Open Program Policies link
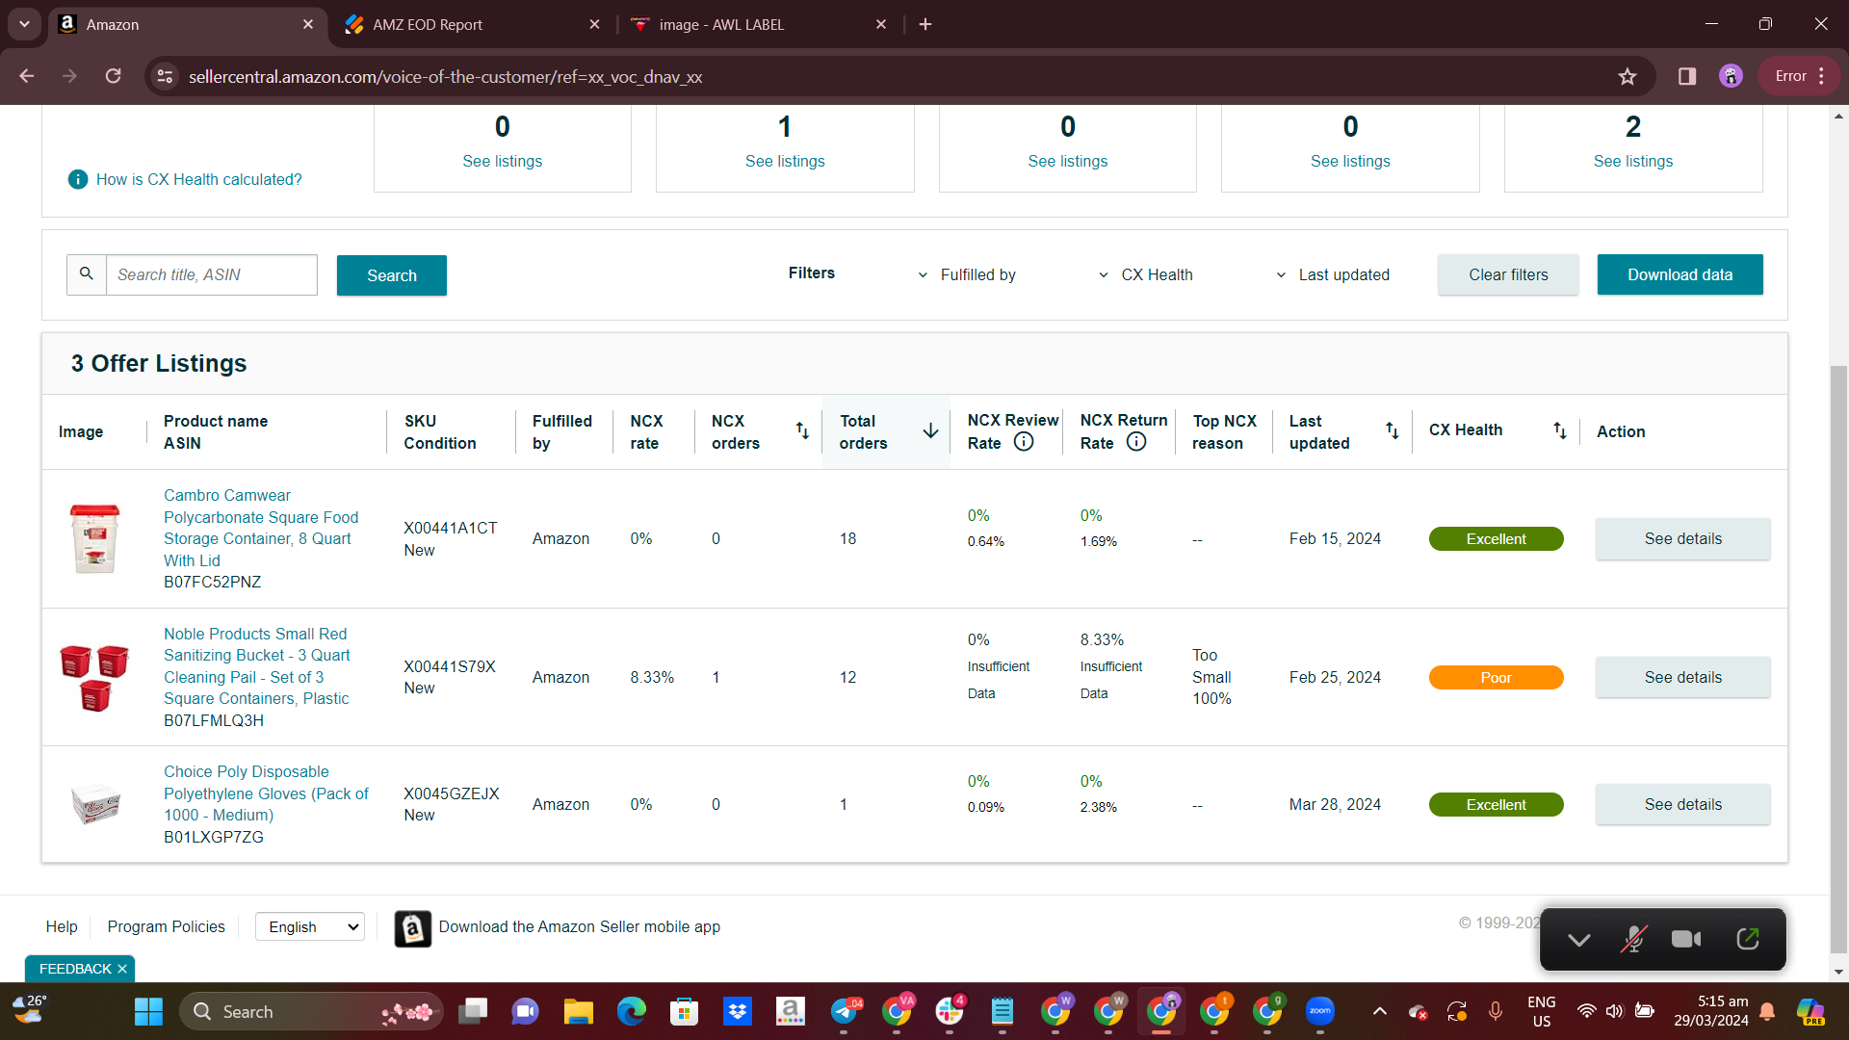The width and height of the screenshot is (1849, 1040). point(166,926)
